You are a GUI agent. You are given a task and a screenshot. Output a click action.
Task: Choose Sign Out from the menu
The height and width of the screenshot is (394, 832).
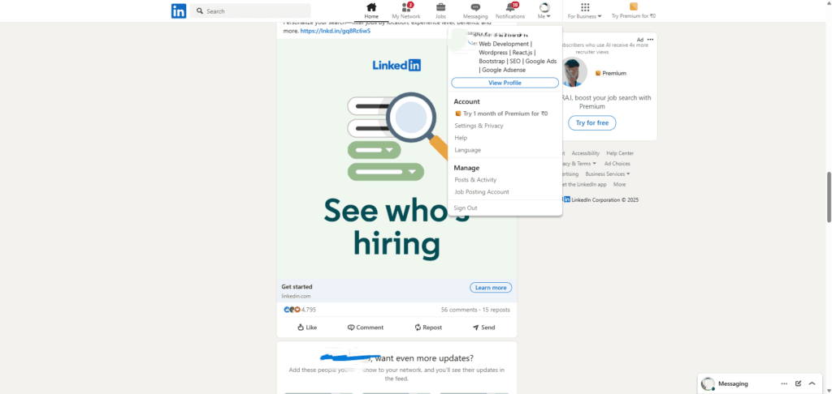[466, 208]
